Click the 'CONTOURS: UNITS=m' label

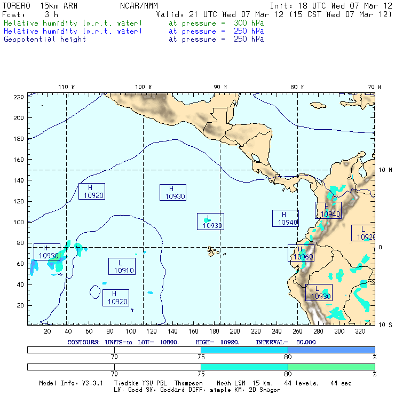tap(100, 342)
